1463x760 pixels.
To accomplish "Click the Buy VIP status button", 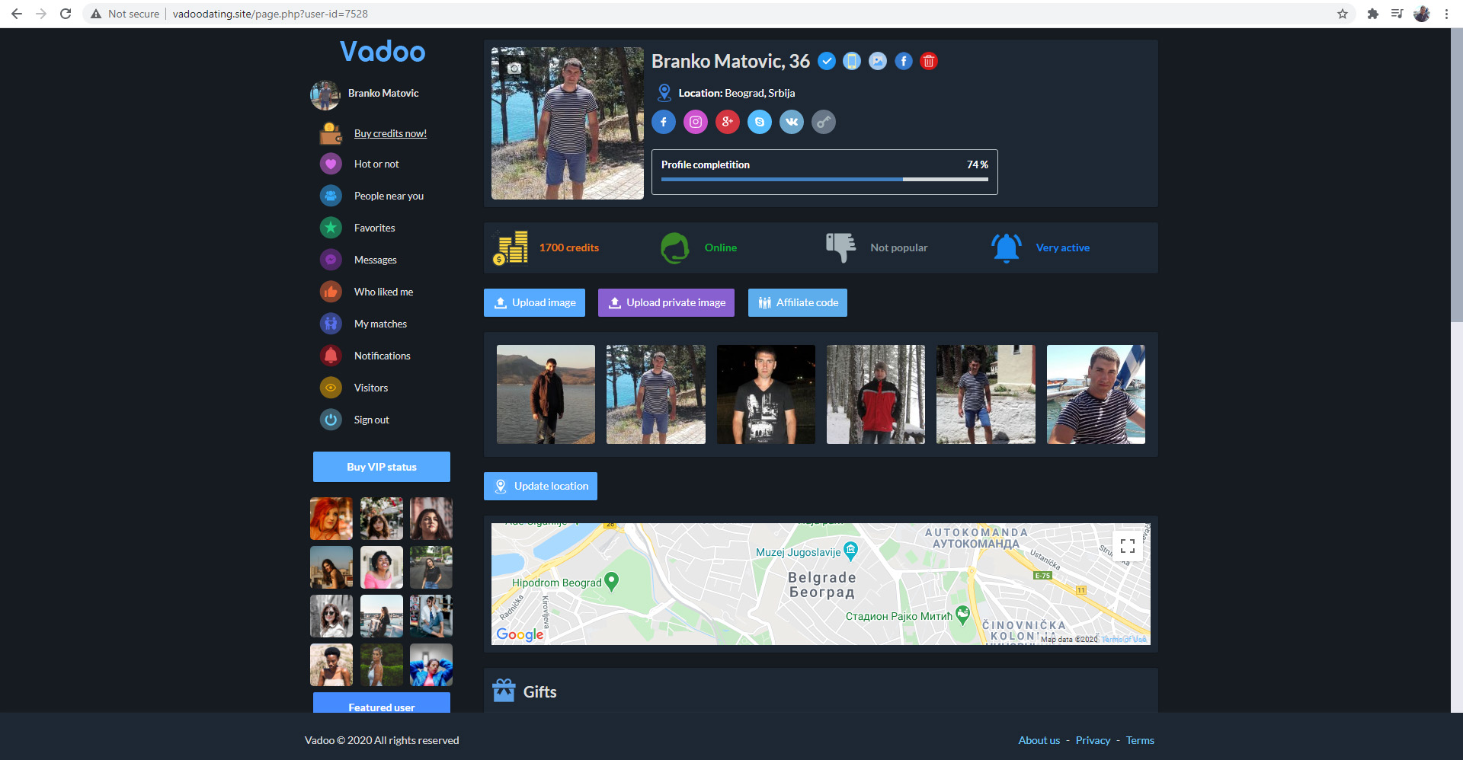I will pos(382,467).
